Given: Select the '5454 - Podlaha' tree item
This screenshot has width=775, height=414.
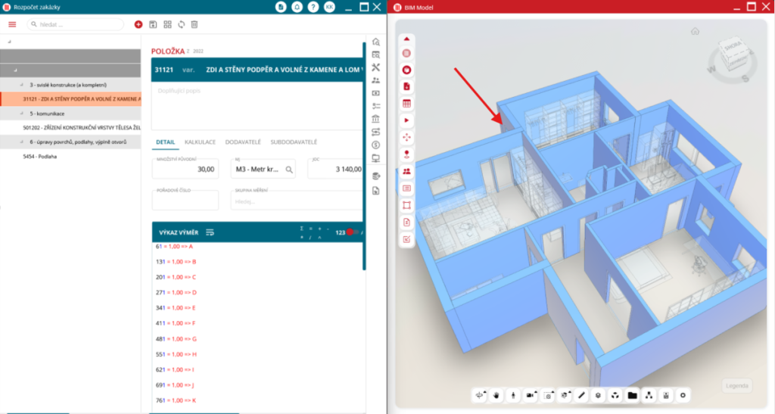Looking at the screenshot, I should [42, 156].
